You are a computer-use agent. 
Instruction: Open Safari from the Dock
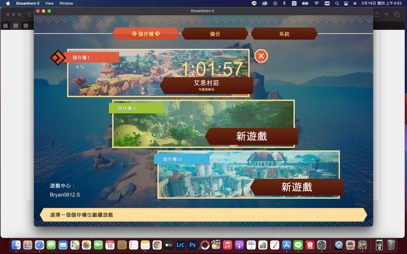[x=39, y=244]
